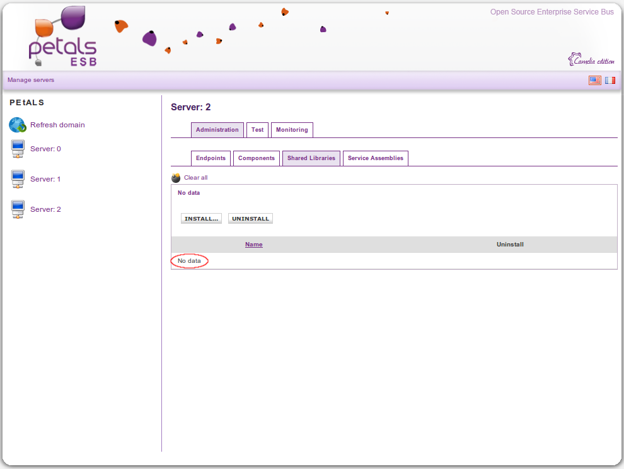This screenshot has width=624, height=469.
Task: Open the Administration tab
Action: [217, 130]
